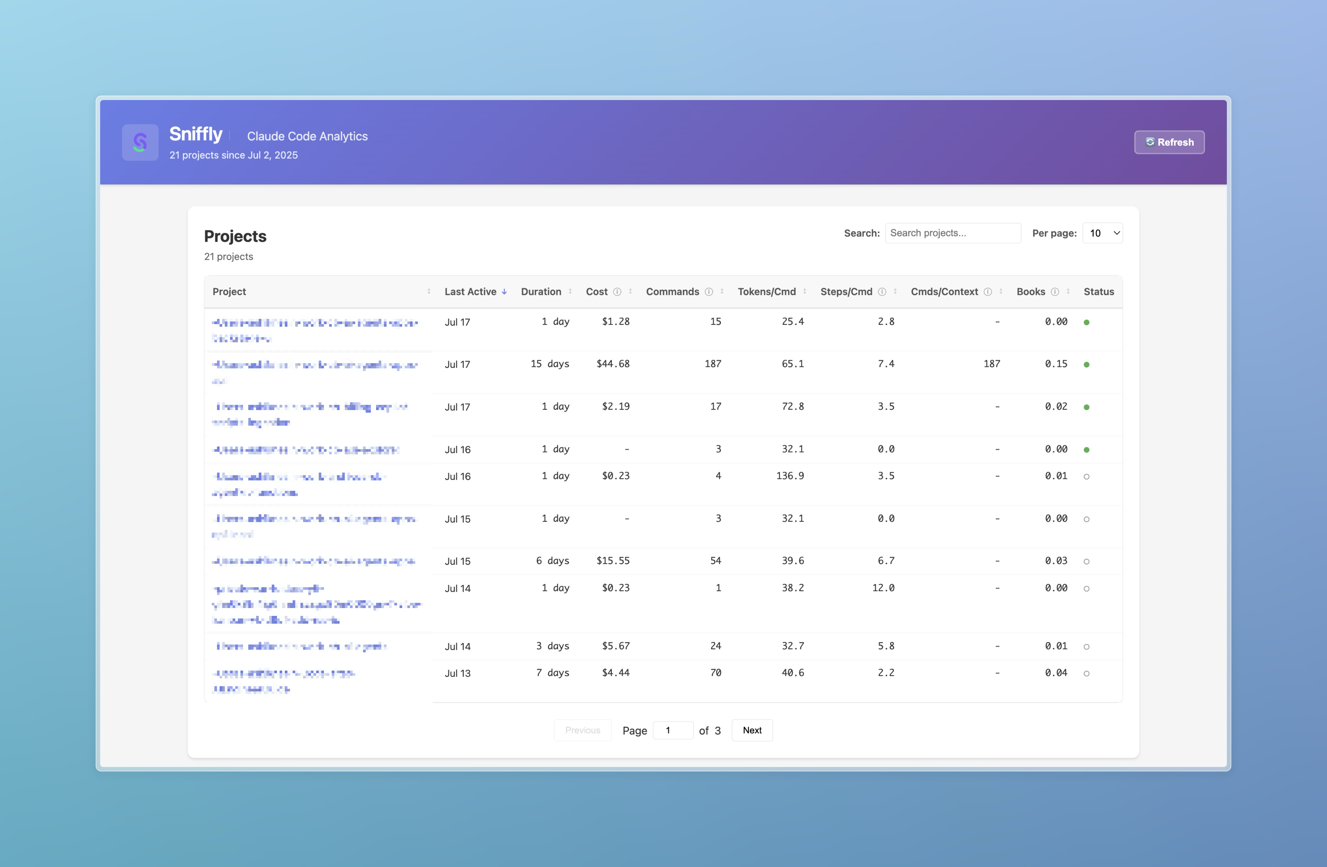
Task: Open the project link costing $5.67
Action: coord(301,647)
